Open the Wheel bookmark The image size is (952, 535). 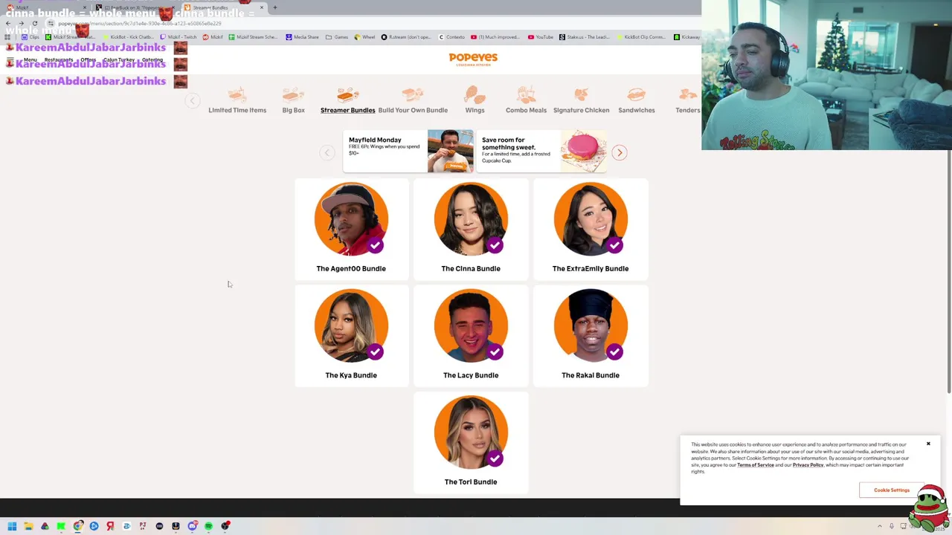(364, 37)
